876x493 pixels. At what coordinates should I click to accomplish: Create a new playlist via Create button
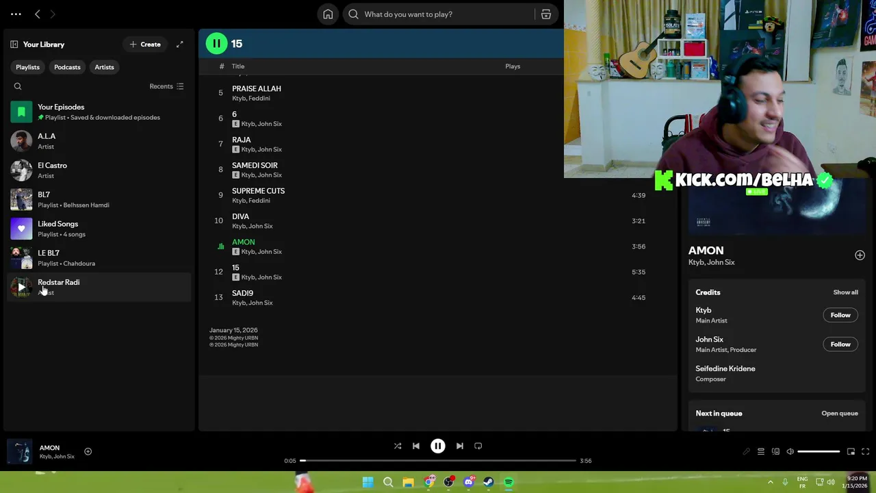tap(145, 45)
